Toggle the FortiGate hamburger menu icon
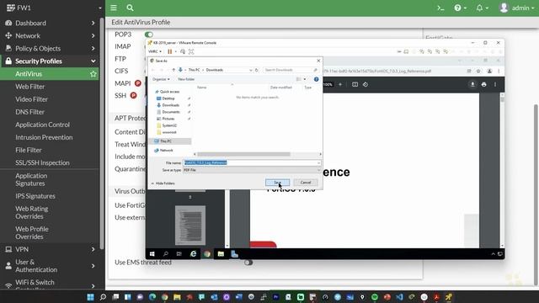Viewport: 539px width, 303px height. (x=114, y=8)
